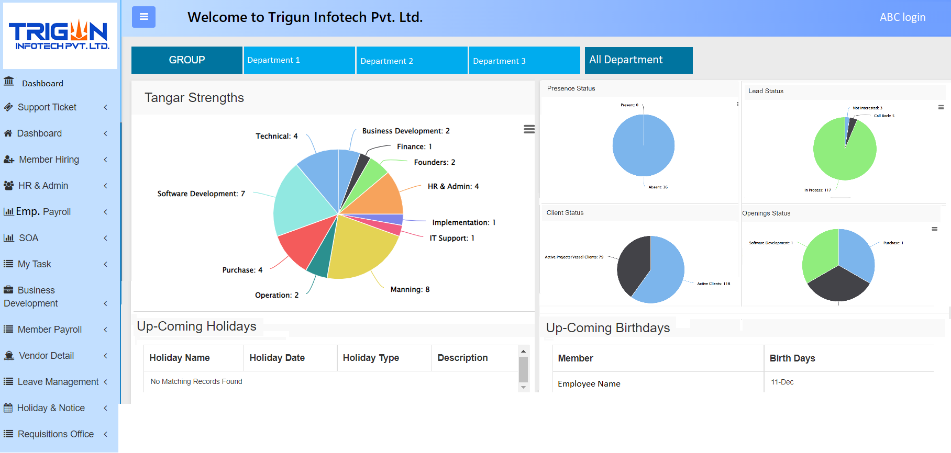951x453 pixels.
Task: Open Member Payroll menu entry
Action: tap(50, 330)
